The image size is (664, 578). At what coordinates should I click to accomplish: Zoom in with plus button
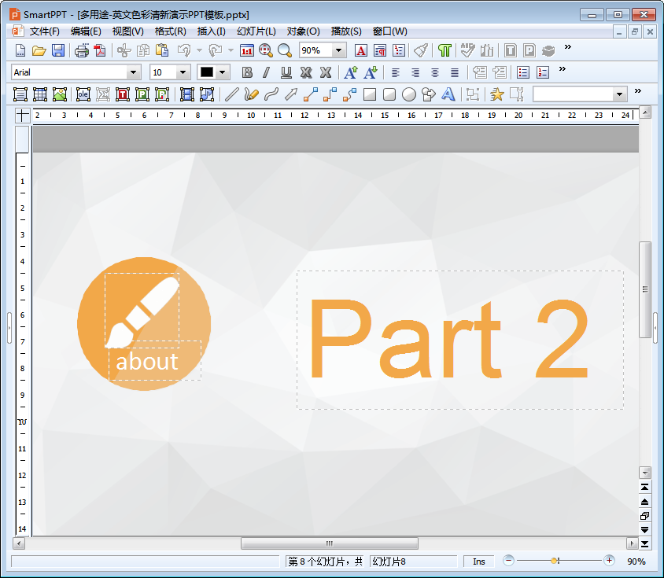pos(609,561)
